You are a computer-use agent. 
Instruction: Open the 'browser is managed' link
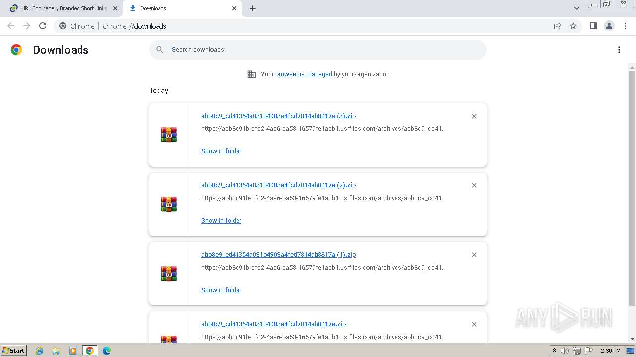pos(304,74)
